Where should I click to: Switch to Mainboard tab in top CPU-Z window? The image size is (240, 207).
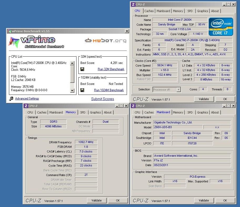[x=163, y=11]
